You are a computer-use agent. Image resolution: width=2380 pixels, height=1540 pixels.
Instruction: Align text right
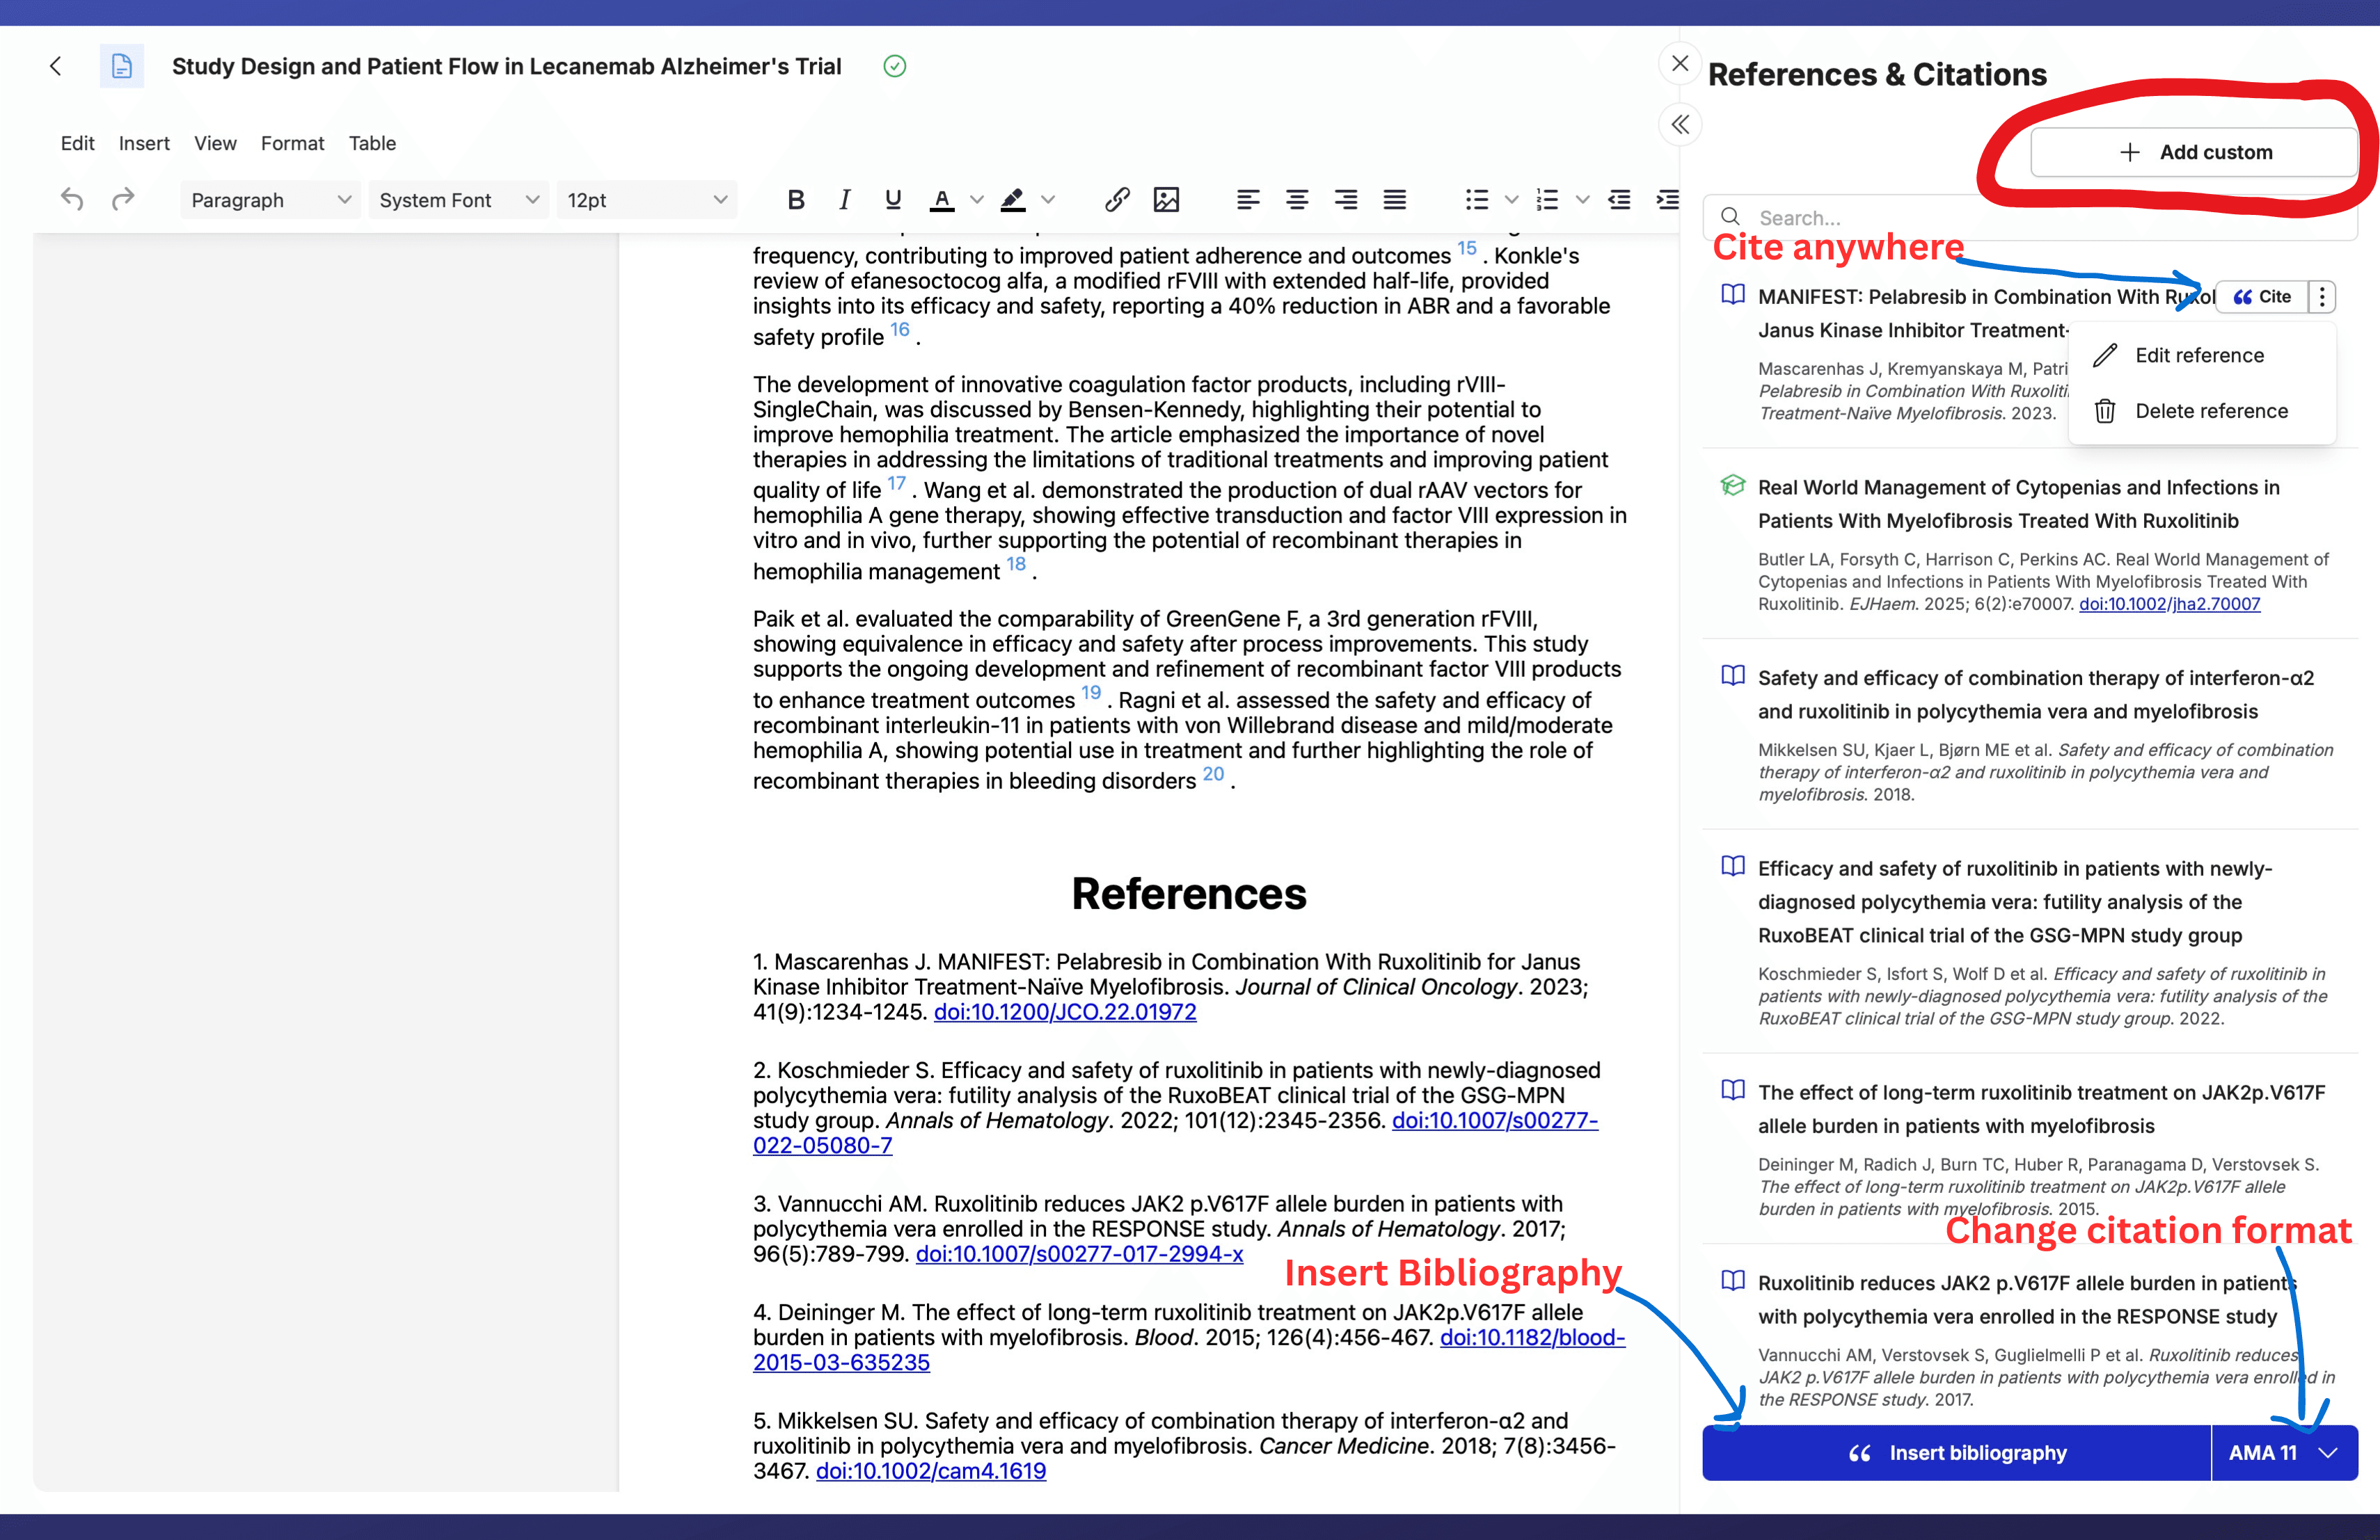[1346, 200]
